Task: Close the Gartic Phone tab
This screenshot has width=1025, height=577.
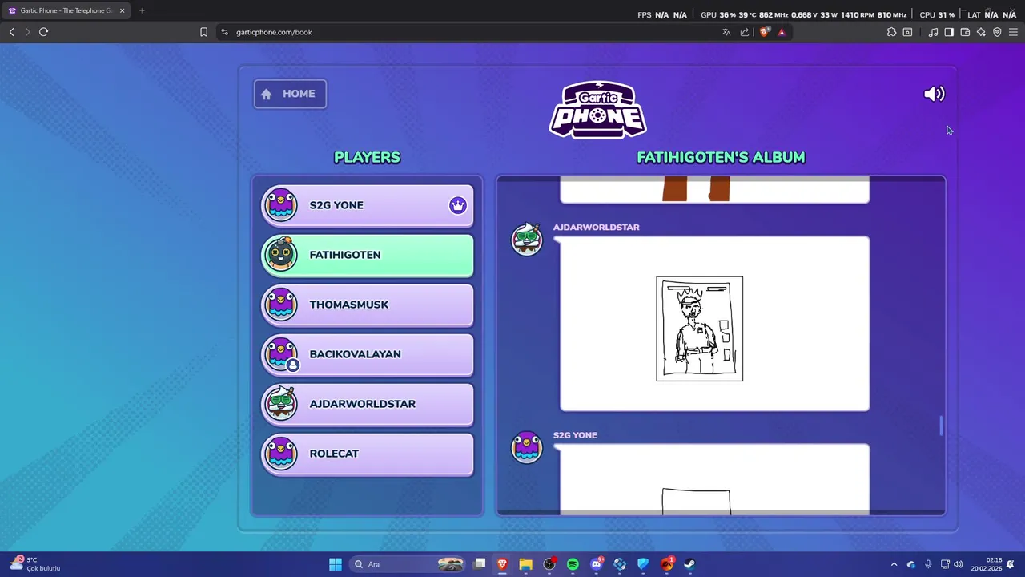Action: (122, 10)
